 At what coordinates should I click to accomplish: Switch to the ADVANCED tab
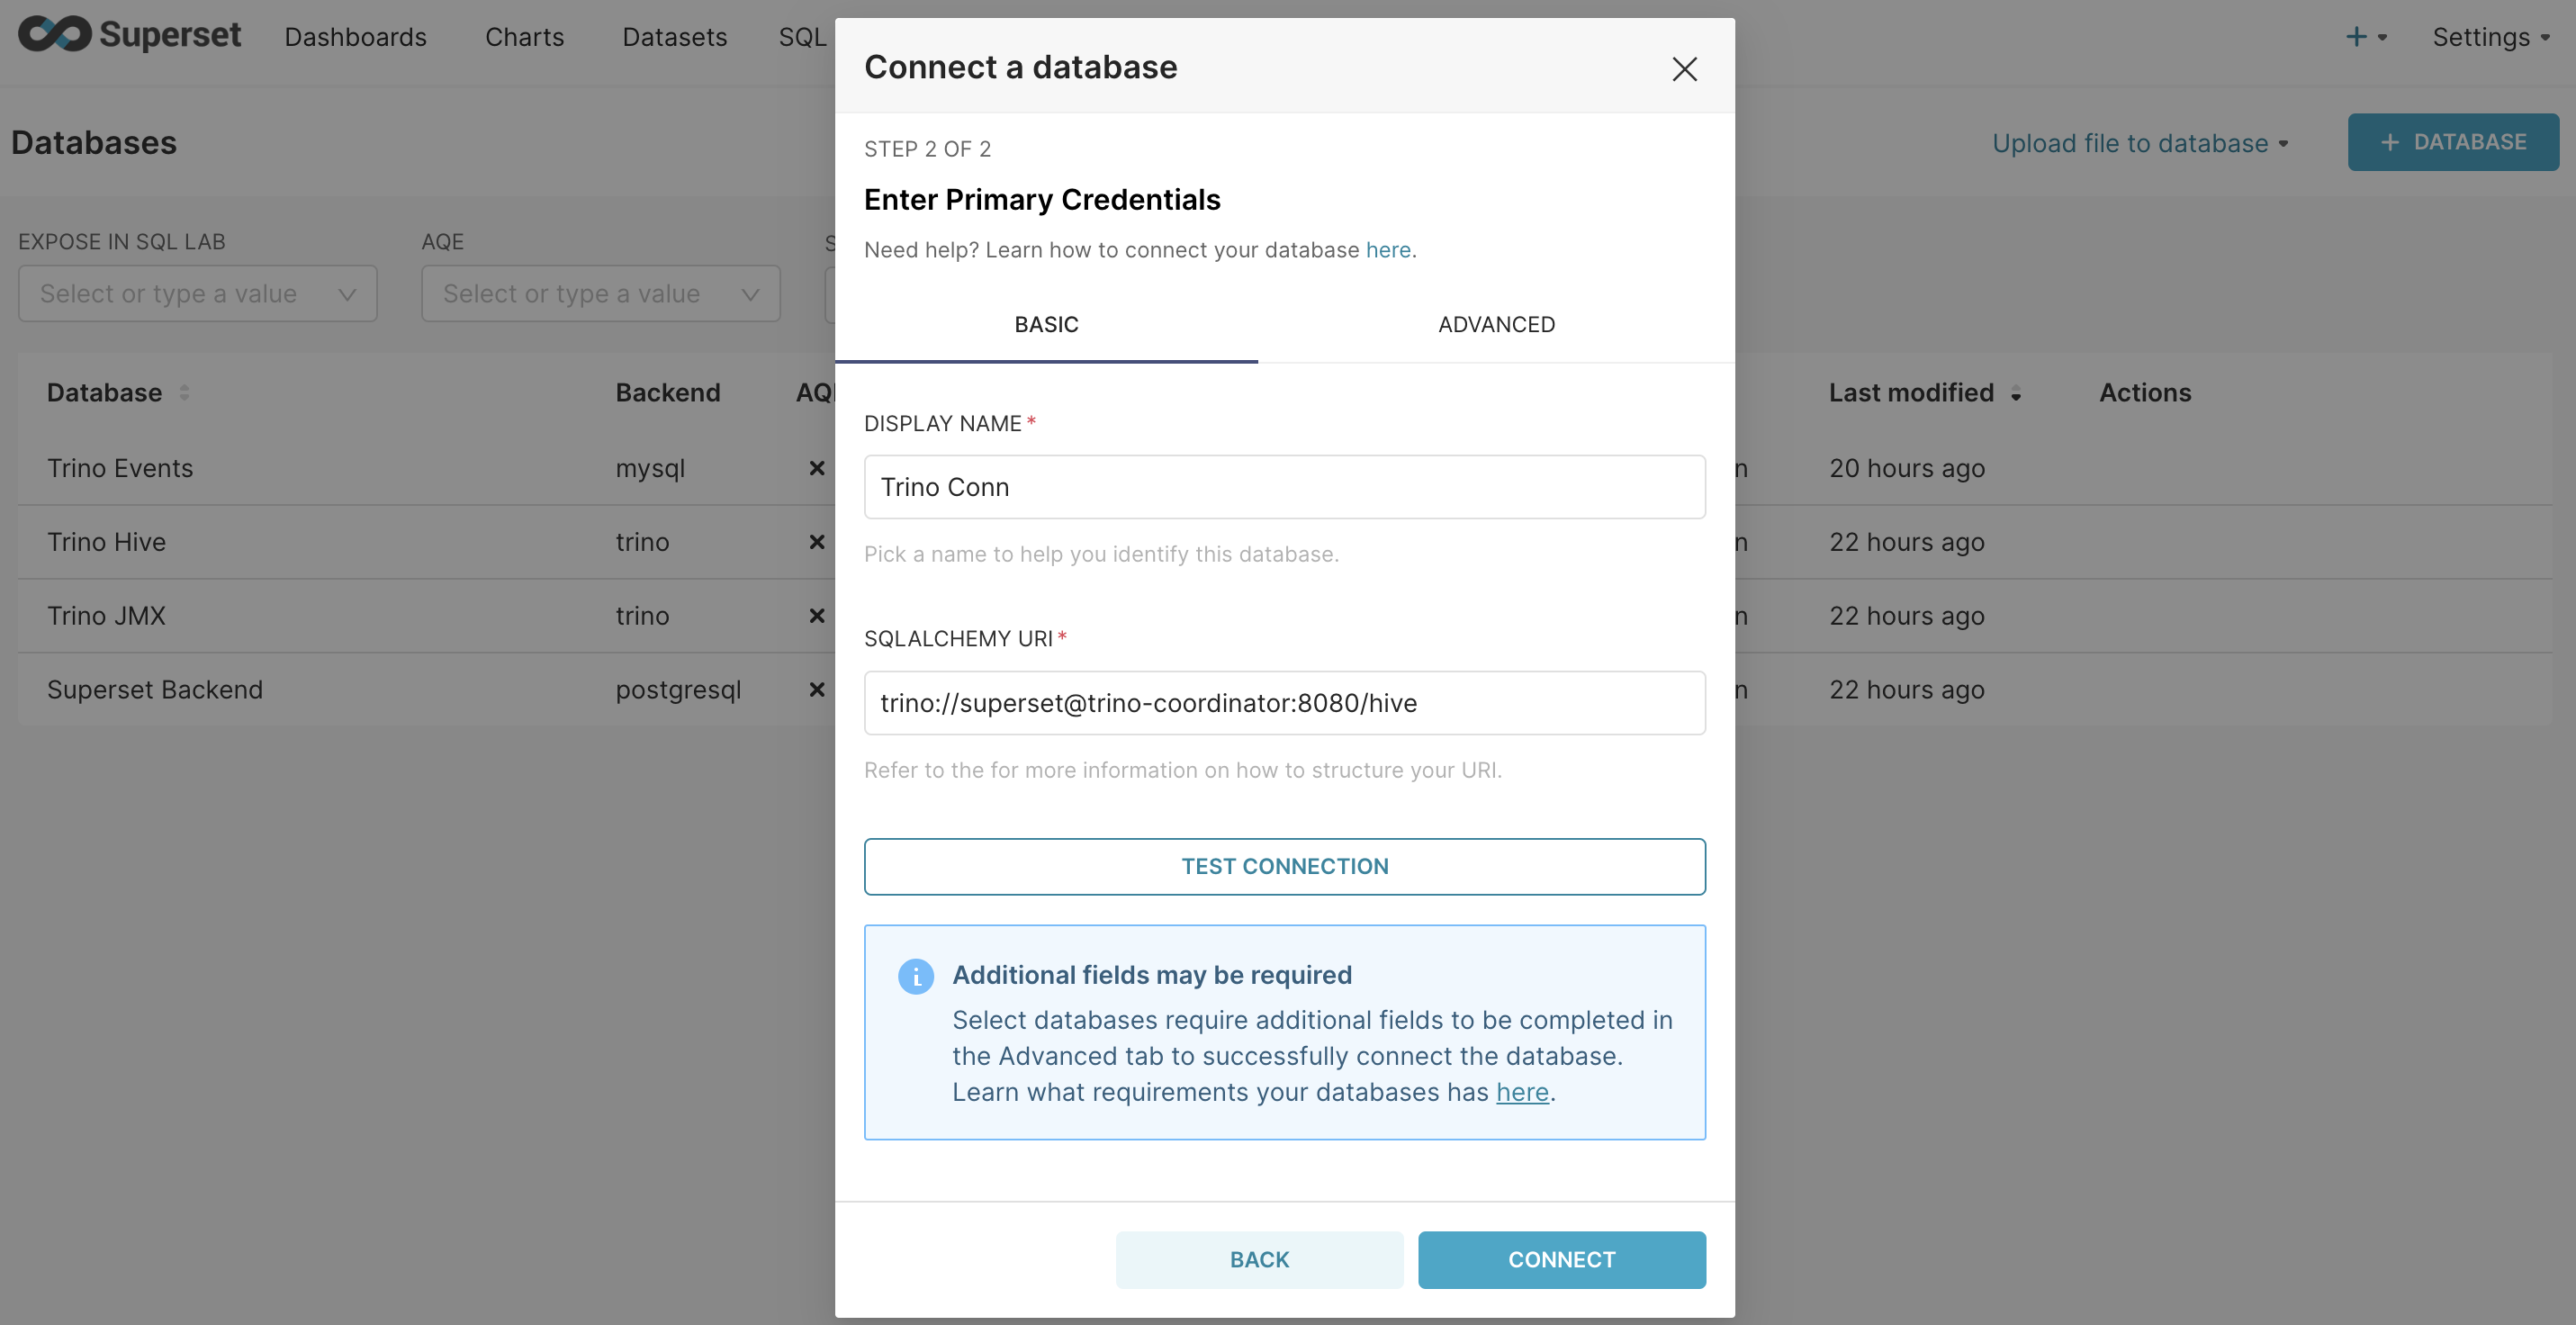(x=1496, y=324)
